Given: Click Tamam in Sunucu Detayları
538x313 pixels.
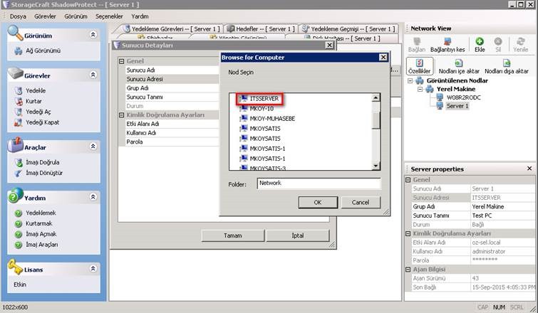Looking at the screenshot, I should [x=232, y=235].
